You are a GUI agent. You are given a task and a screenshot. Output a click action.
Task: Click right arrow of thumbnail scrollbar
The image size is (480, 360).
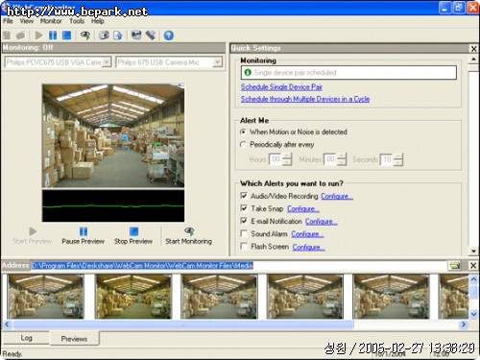[463, 324]
